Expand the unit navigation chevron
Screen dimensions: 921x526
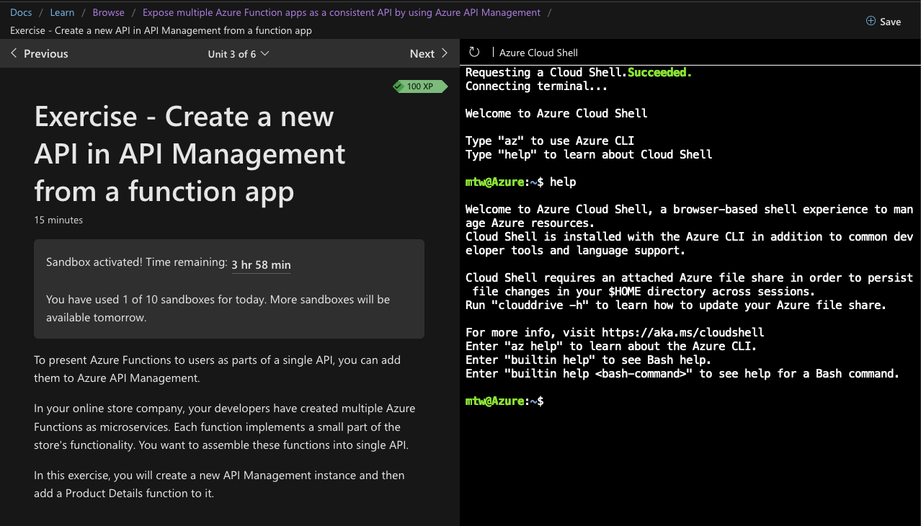264,53
